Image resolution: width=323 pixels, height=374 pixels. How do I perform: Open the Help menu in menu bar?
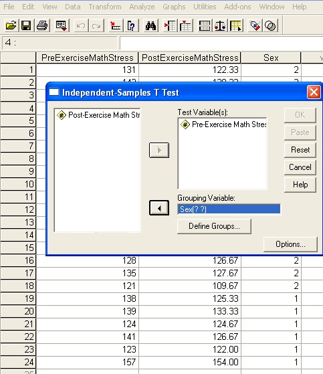pos(300,7)
